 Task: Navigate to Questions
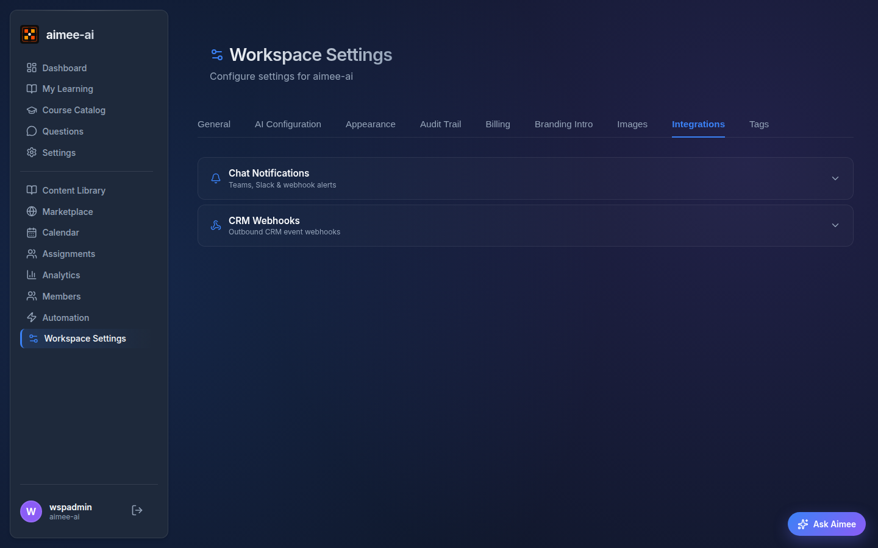[87, 132]
